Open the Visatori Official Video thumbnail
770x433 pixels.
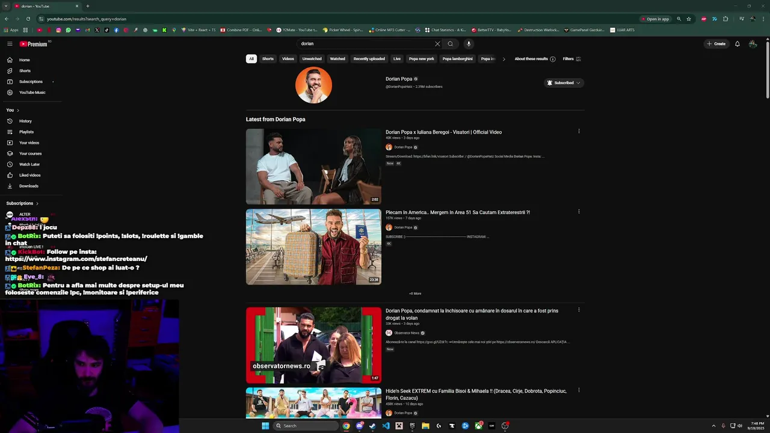(313, 167)
